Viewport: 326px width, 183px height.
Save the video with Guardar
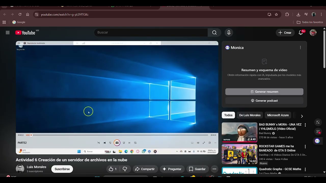(x=197, y=169)
